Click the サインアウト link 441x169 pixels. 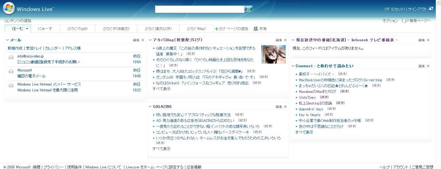(x=417, y=9)
